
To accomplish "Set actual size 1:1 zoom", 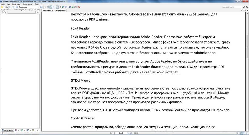I will (45, 7).
